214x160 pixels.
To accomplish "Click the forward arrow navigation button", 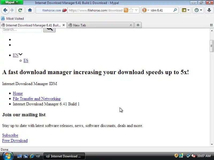I will [x=12, y=10].
